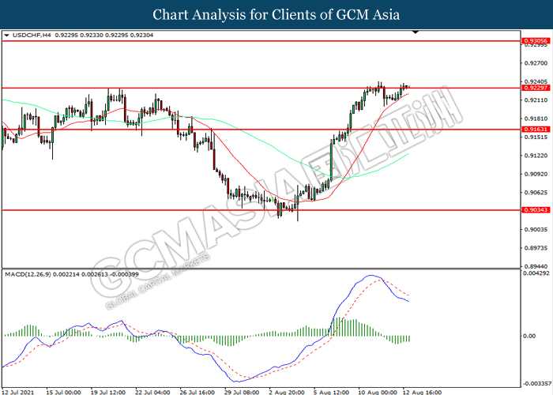553x395 pixels.
Task: Click the 0.92700 price axis label
Action: (x=533, y=63)
